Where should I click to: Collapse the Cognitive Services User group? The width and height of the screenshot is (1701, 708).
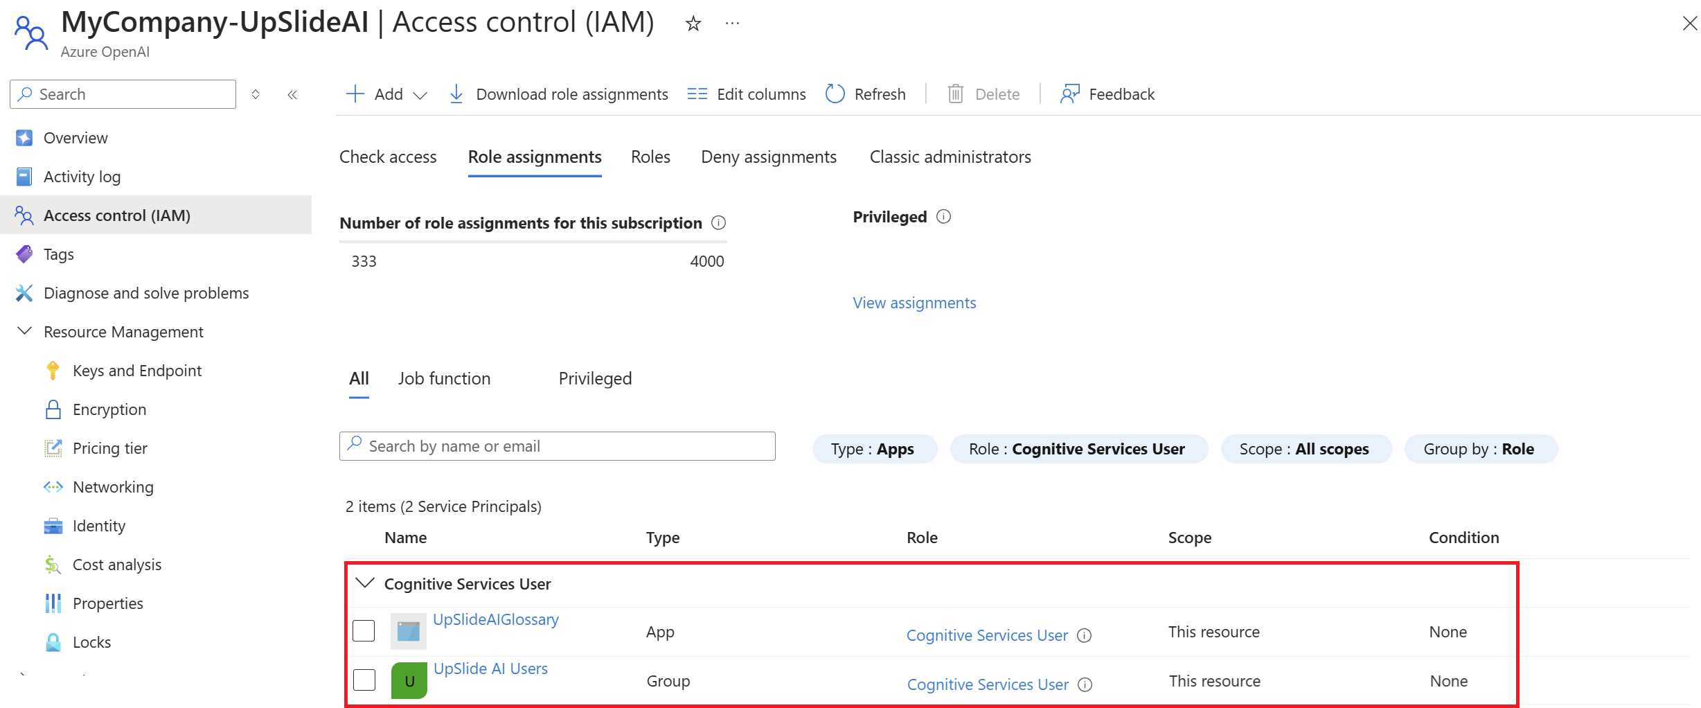(x=365, y=583)
